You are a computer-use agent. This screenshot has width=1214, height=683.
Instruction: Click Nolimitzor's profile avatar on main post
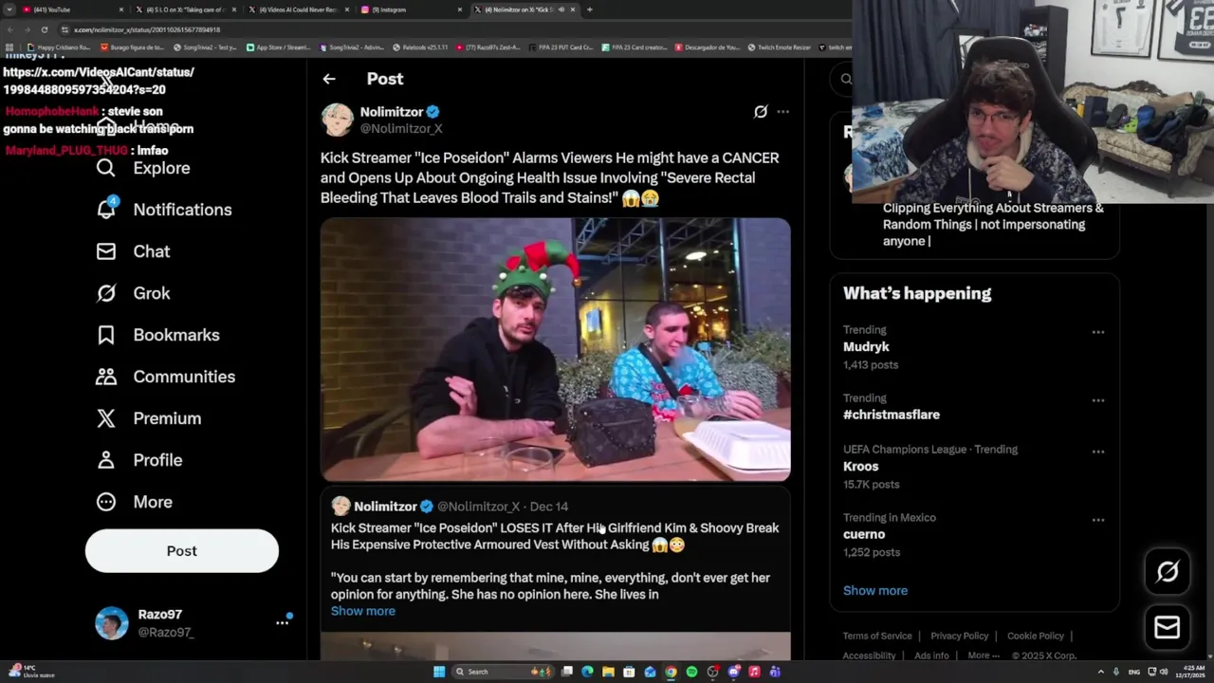tap(337, 120)
